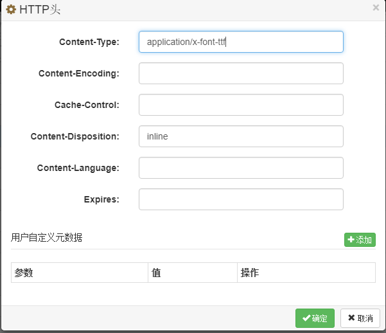Viewport: 386px width, 333px height.
Task: Focus the Content-Language text box
Action: (x=241, y=168)
